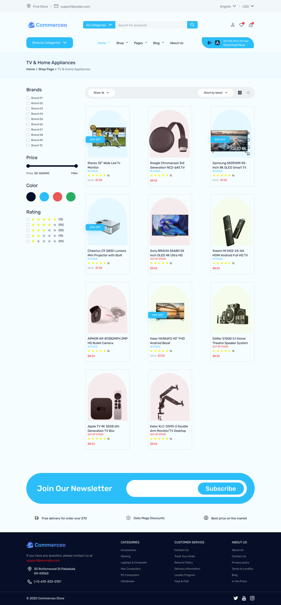Open the Show 16 dropdown

coord(101,93)
